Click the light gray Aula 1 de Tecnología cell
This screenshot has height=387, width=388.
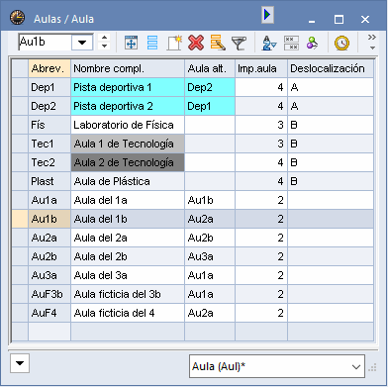point(128,144)
